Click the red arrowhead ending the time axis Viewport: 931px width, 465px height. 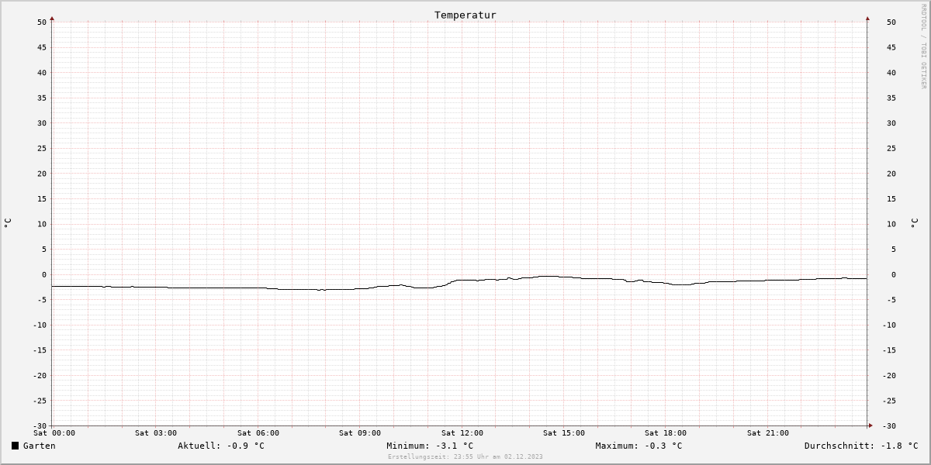click(870, 425)
